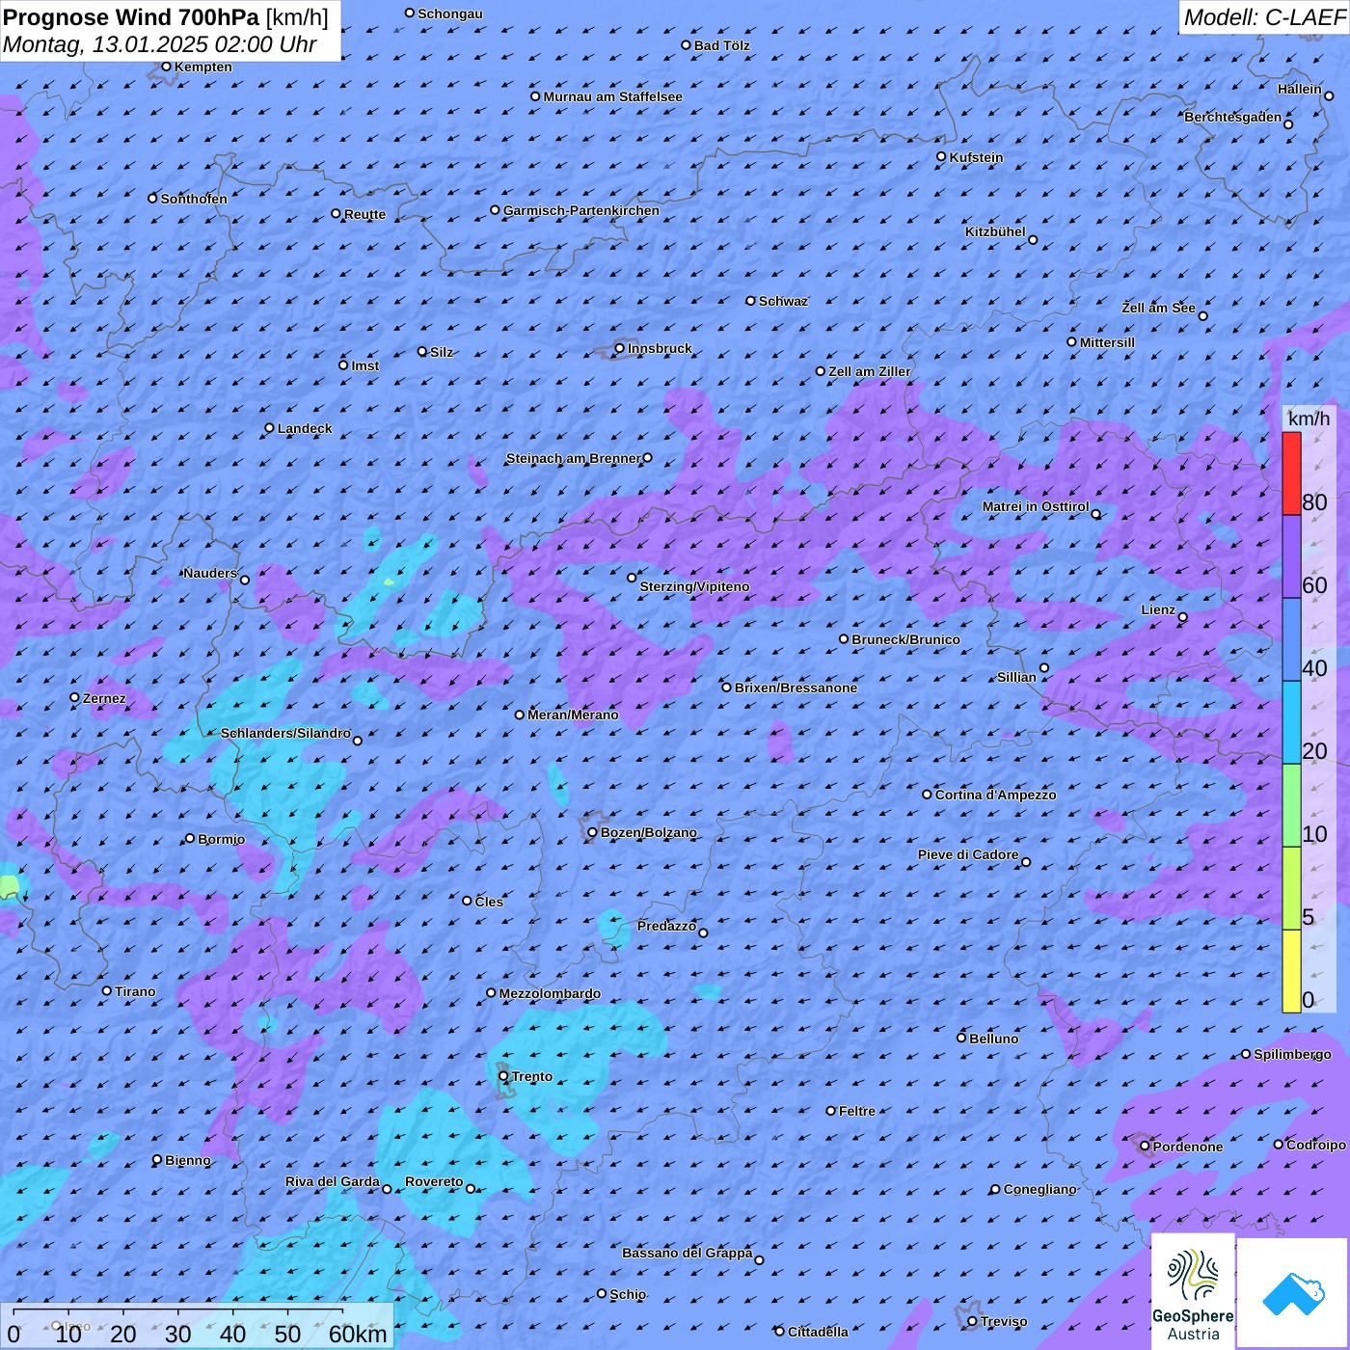The height and width of the screenshot is (1350, 1350).
Task: Click the Cortina d'Ampezzo marker
Action: 928,795
